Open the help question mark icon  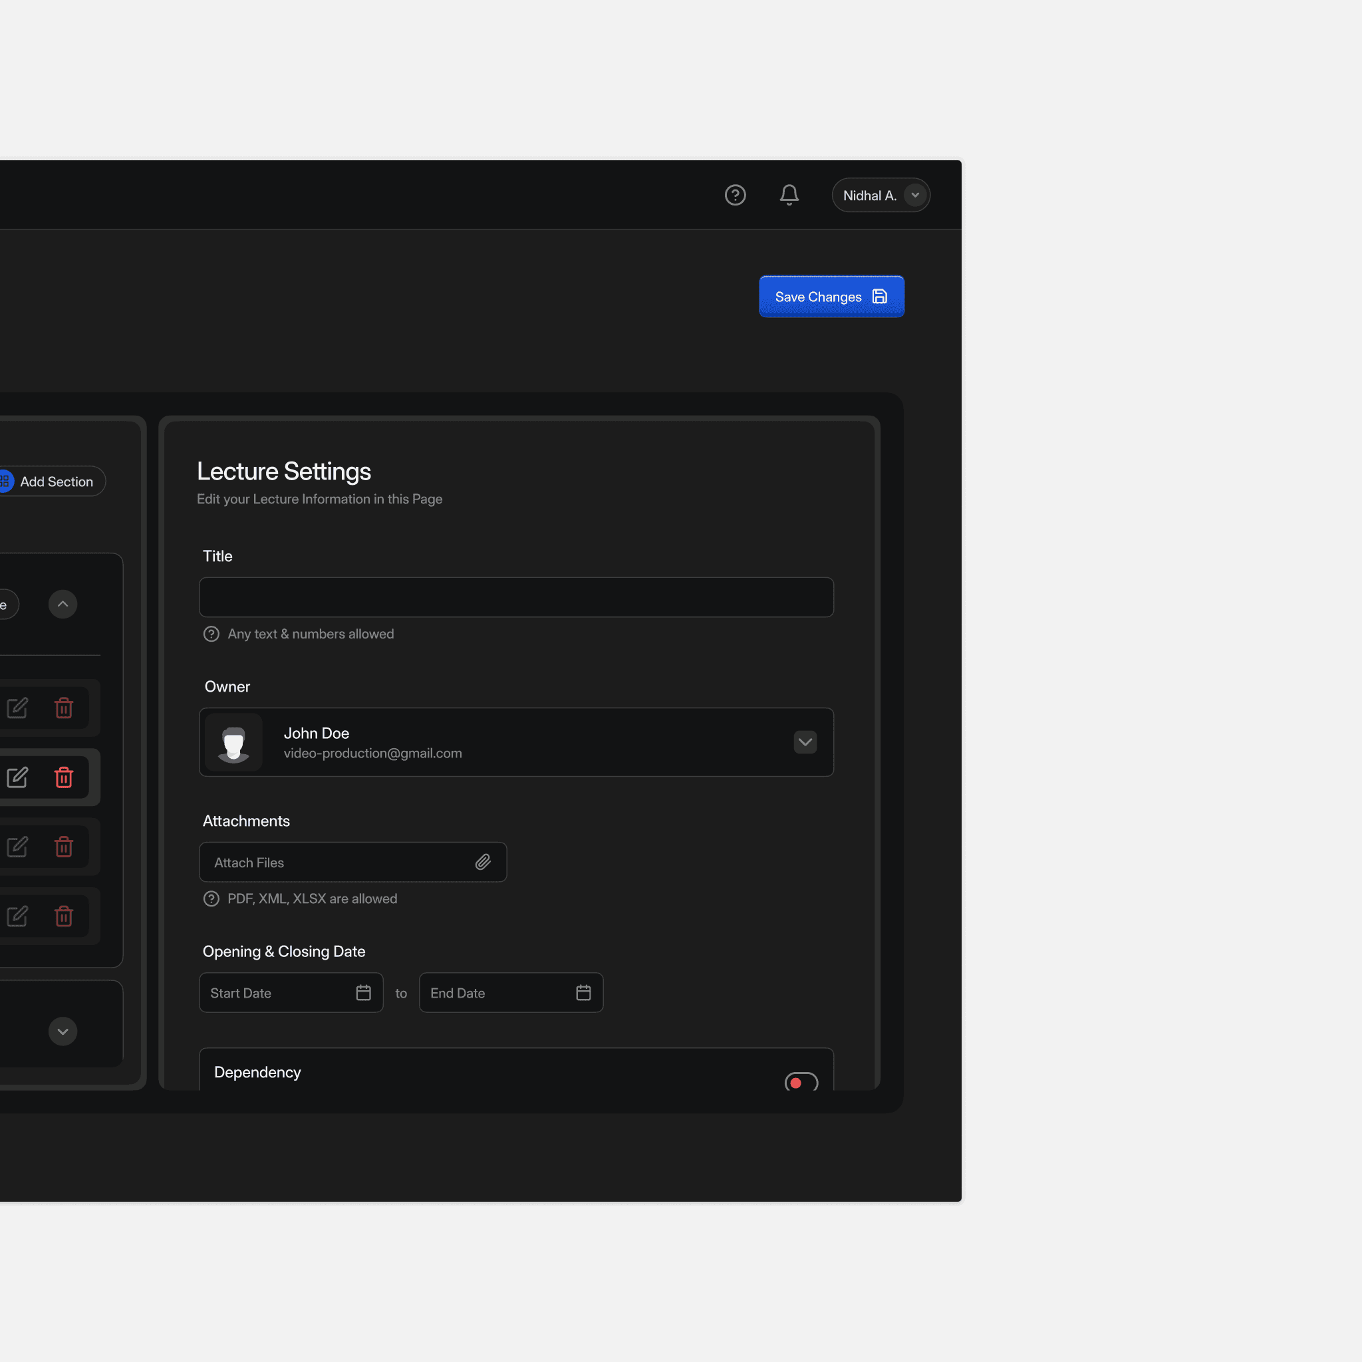pyautogui.click(x=736, y=196)
